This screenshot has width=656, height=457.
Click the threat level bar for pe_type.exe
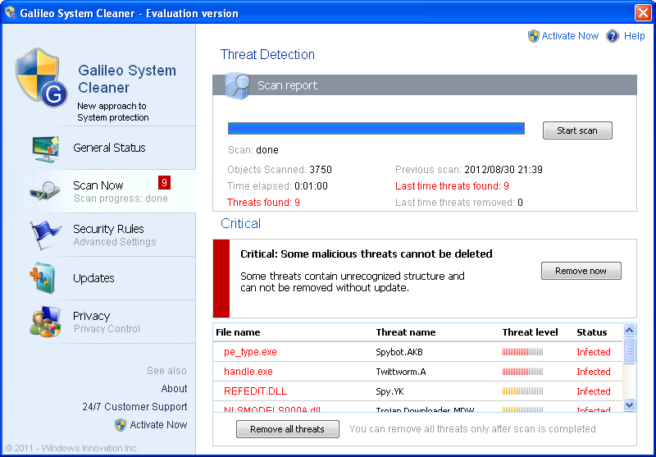pyautogui.click(x=522, y=352)
